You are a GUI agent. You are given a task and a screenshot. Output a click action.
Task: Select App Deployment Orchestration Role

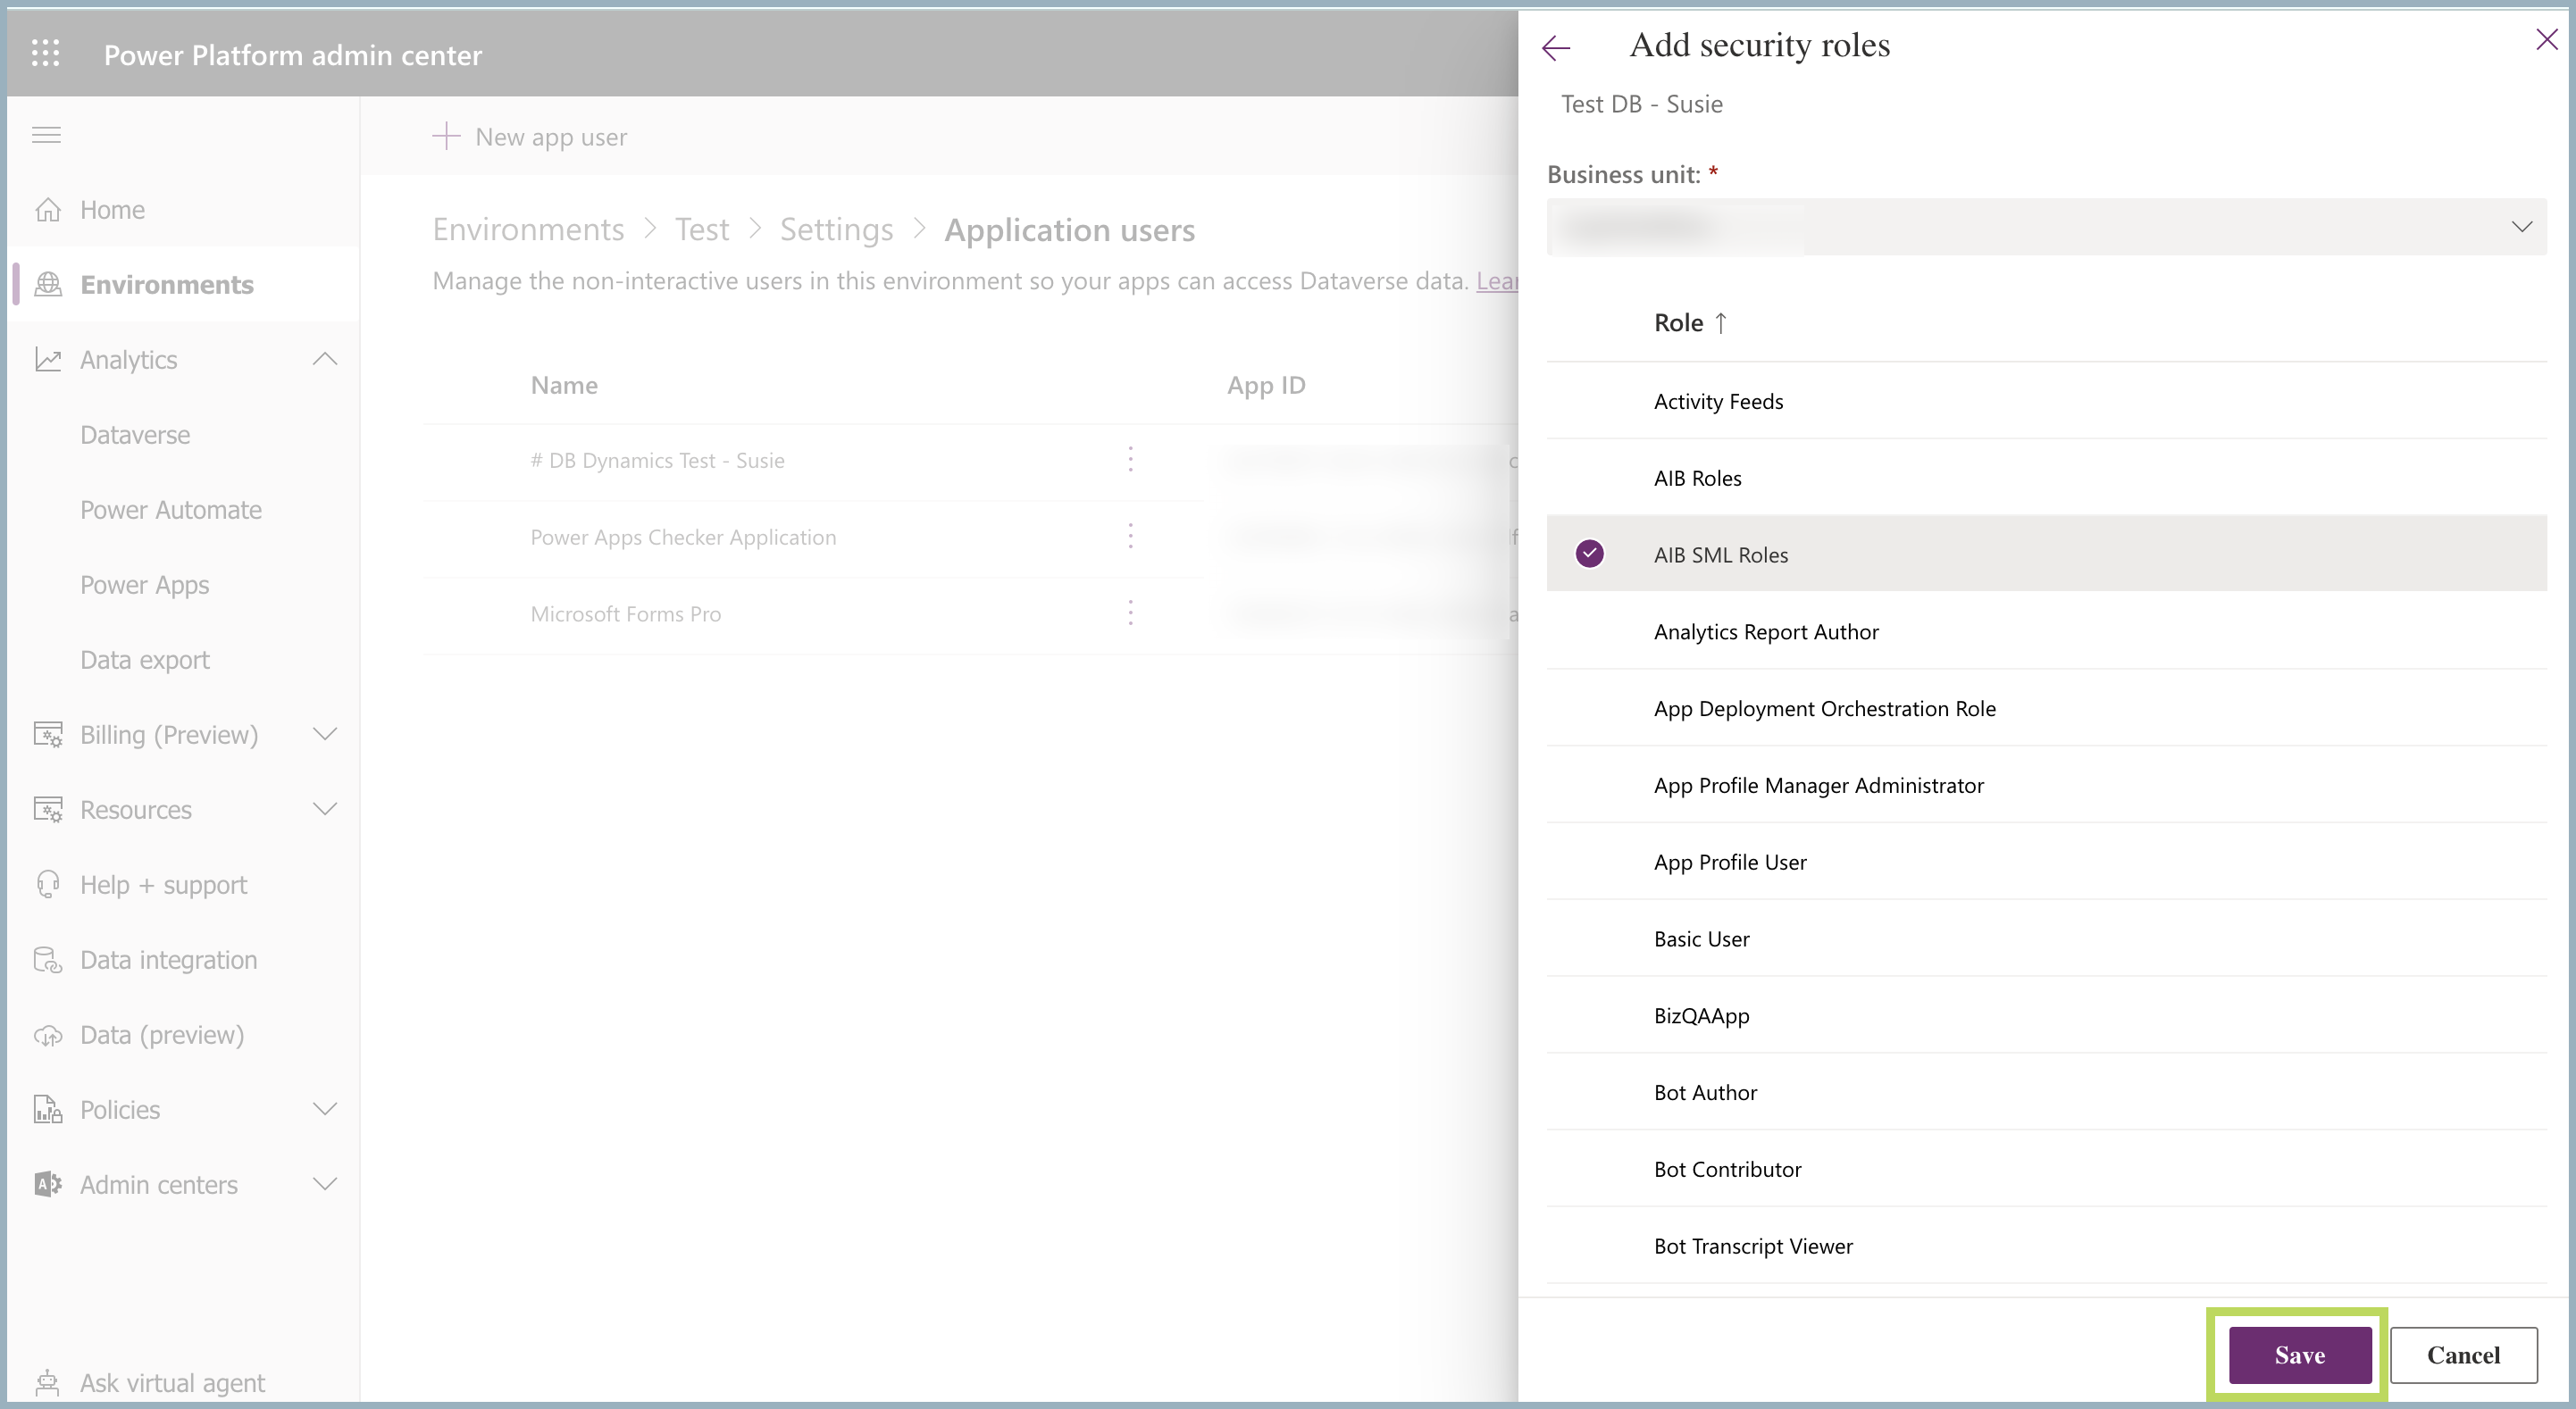coord(2046,708)
